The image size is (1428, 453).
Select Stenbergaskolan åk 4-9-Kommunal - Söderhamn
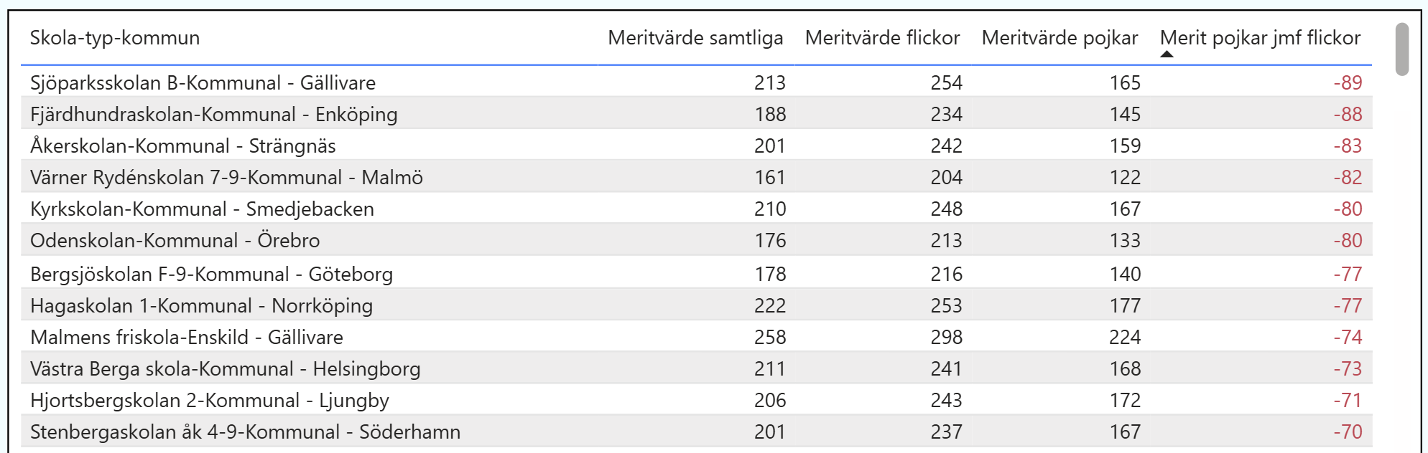pos(245,432)
